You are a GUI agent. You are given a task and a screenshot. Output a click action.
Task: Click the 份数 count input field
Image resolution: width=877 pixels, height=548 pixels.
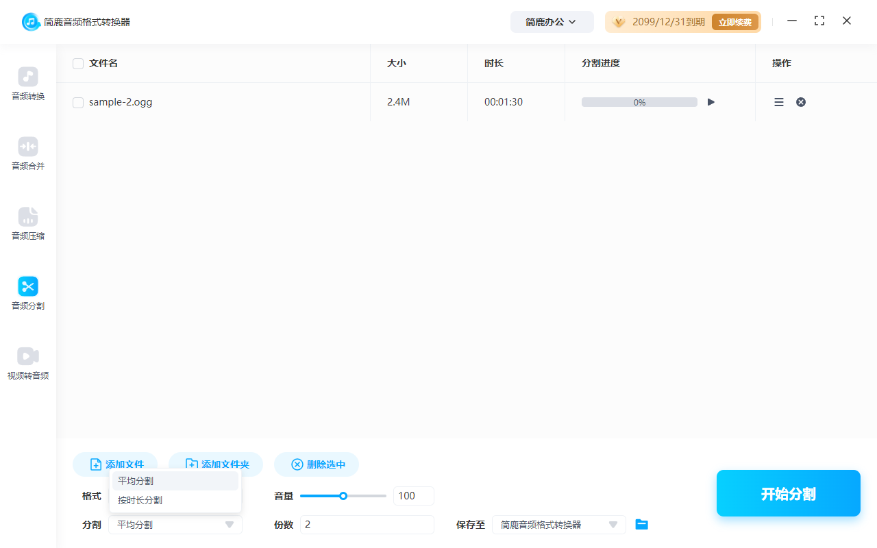point(367,524)
